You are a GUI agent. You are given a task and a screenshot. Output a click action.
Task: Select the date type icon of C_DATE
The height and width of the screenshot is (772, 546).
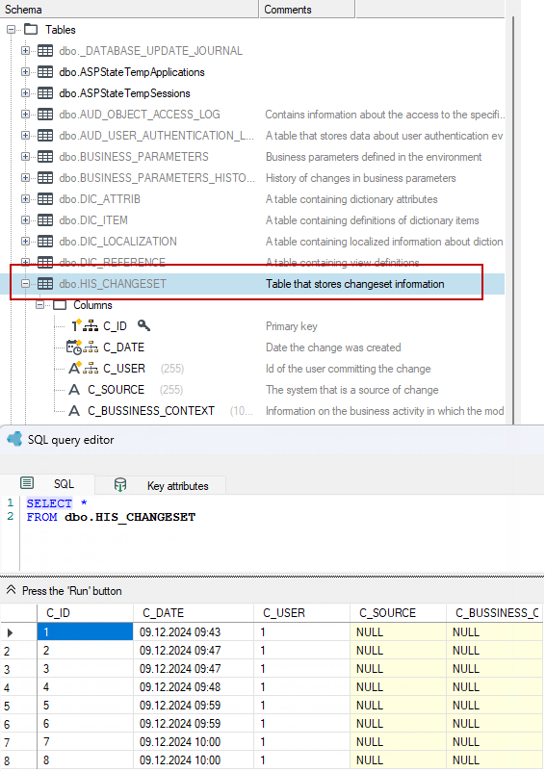[x=74, y=347]
